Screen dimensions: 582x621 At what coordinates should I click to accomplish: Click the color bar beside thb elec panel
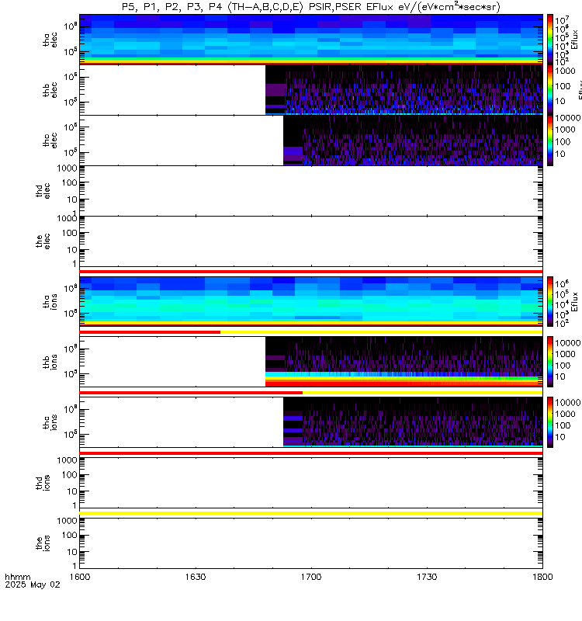pyautogui.click(x=550, y=90)
